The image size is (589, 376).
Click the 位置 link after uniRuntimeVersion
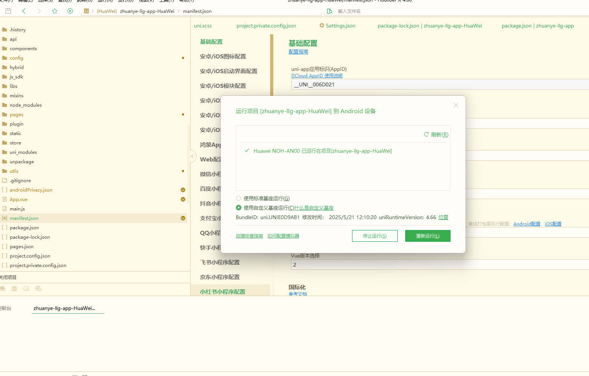[443, 217]
